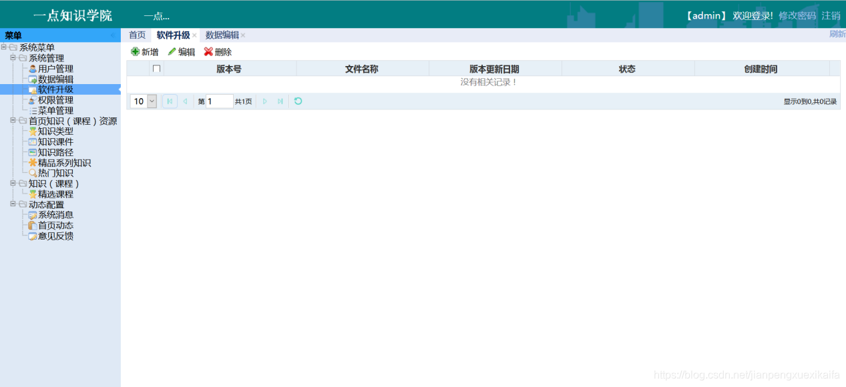Click the magnifier icon beside 热门知识

coord(33,173)
